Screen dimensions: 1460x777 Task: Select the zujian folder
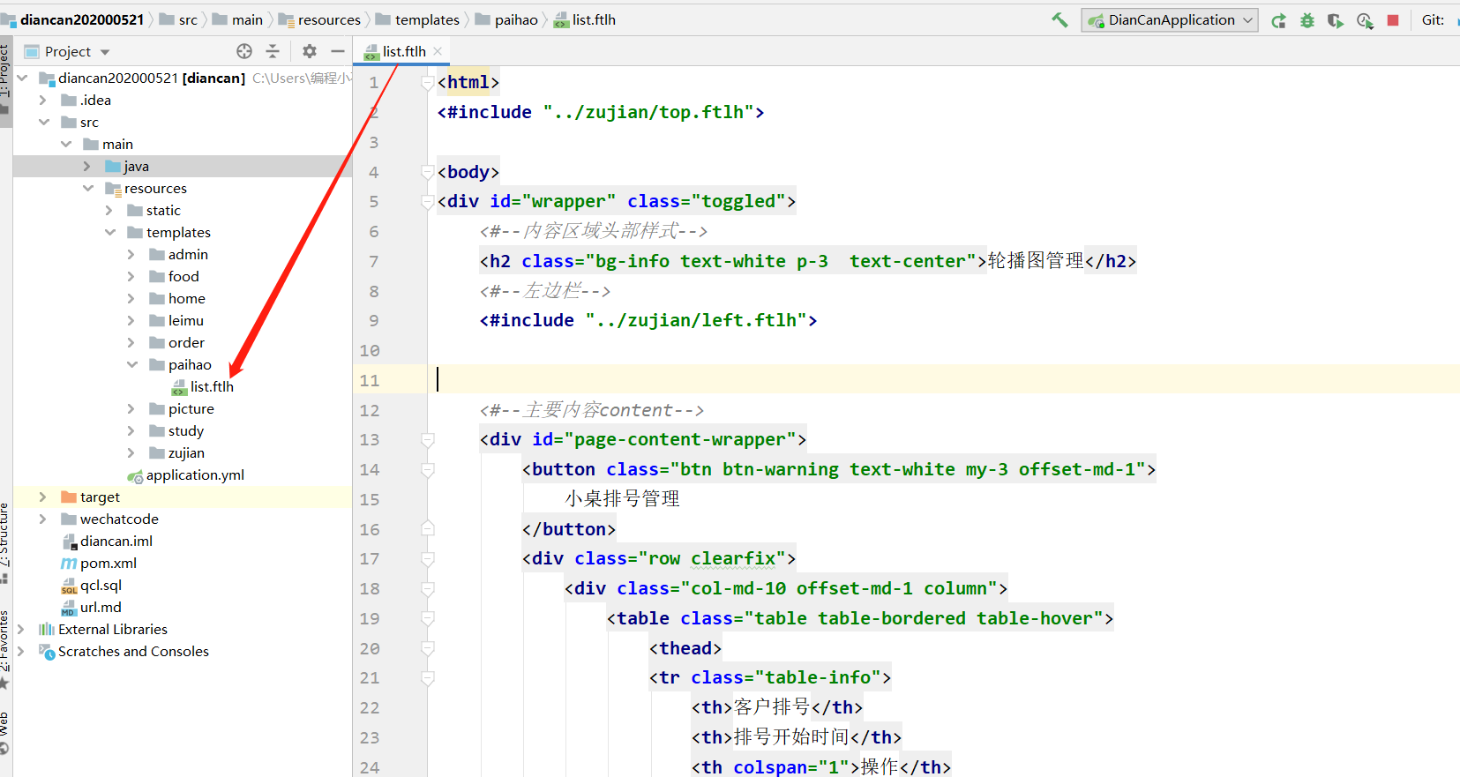[x=186, y=452]
